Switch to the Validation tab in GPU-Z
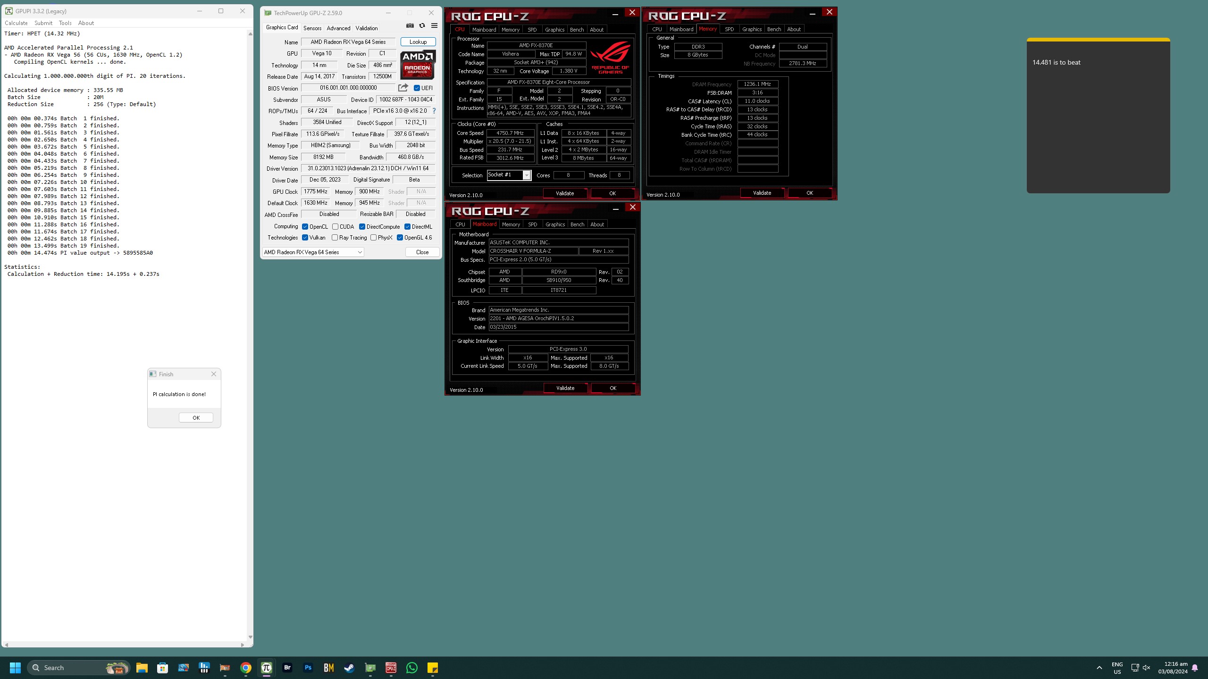 pyautogui.click(x=367, y=28)
